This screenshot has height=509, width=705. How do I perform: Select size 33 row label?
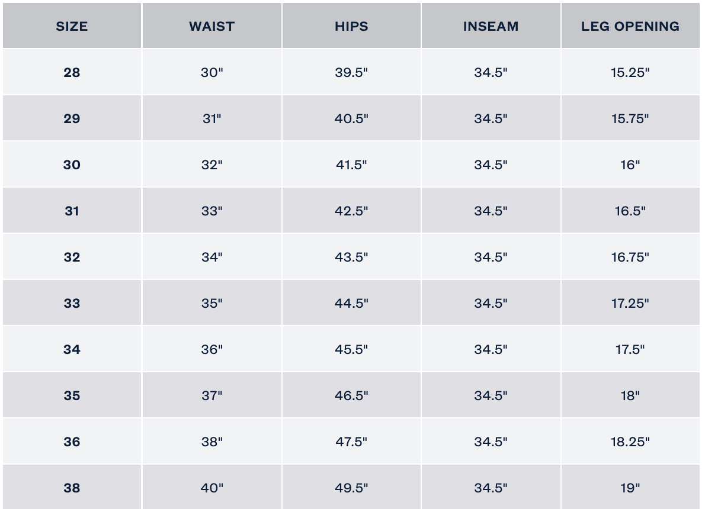tap(72, 304)
